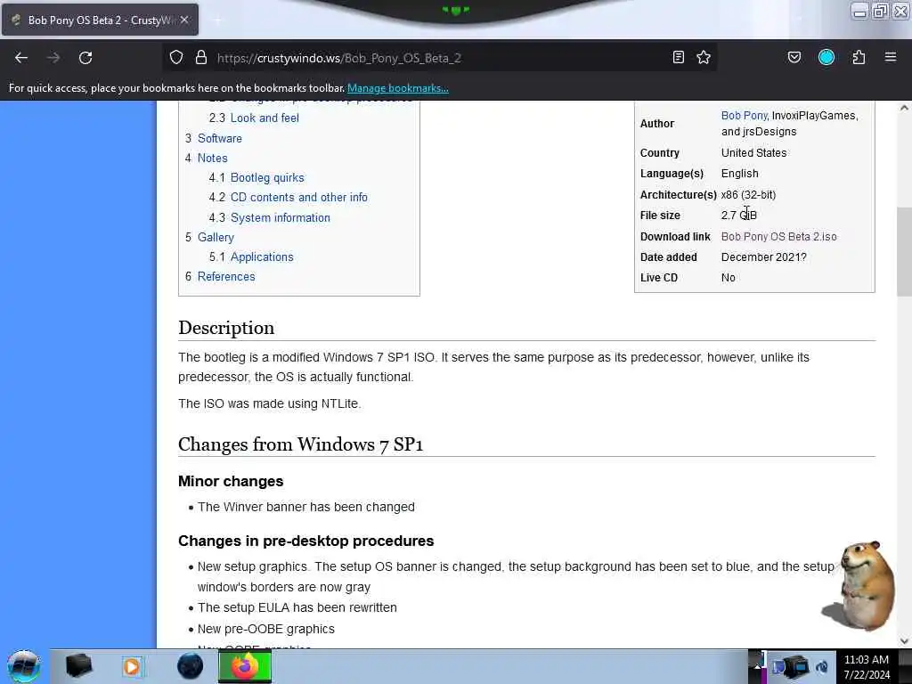Open the dark globe taskbar icon
Screen dimensions: 912x684
point(191,666)
